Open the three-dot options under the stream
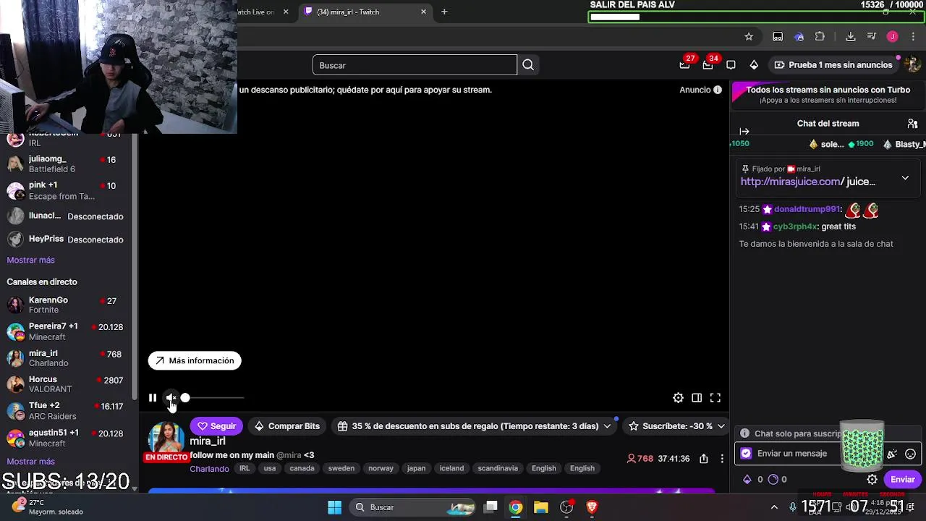926x521 pixels. click(721, 459)
